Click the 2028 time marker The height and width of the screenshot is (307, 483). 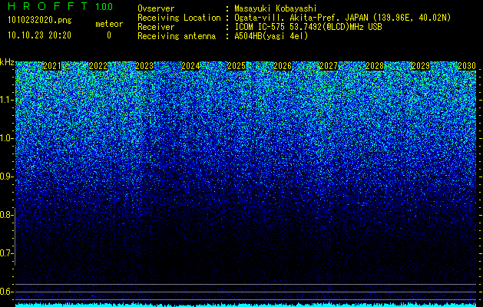pos(375,66)
